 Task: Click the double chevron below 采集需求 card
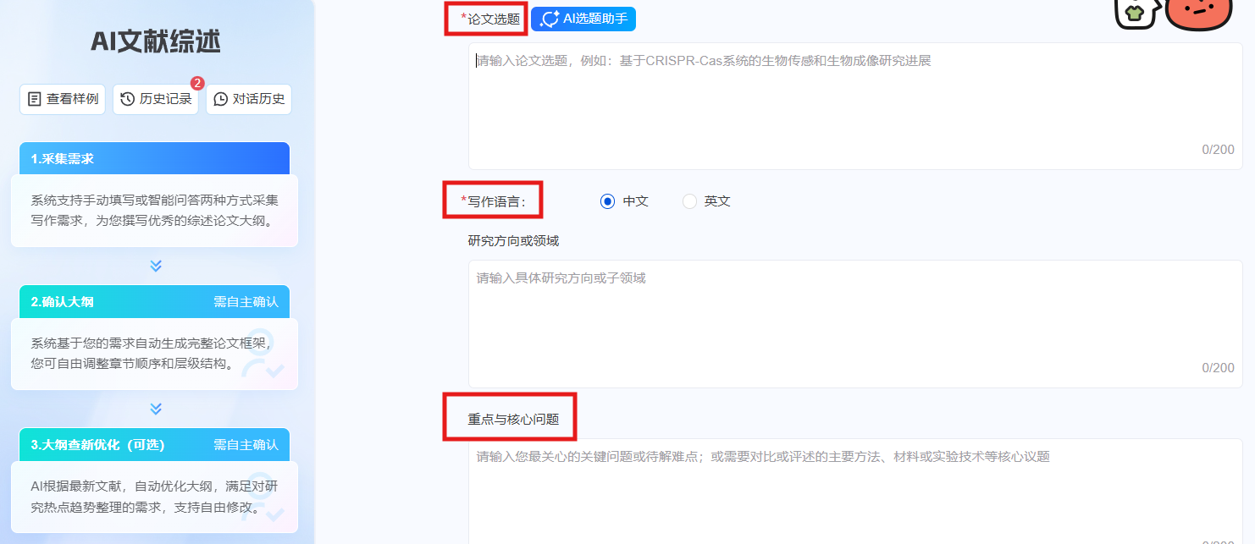(156, 266)
